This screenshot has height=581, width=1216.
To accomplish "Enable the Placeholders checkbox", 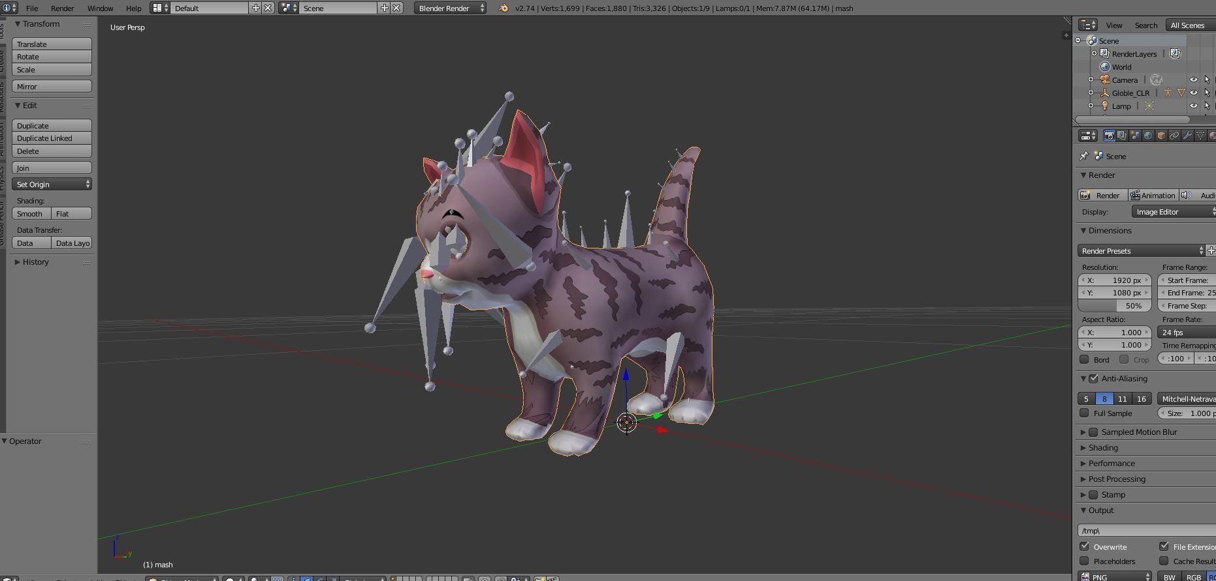I will click(x=1085, y=561).
